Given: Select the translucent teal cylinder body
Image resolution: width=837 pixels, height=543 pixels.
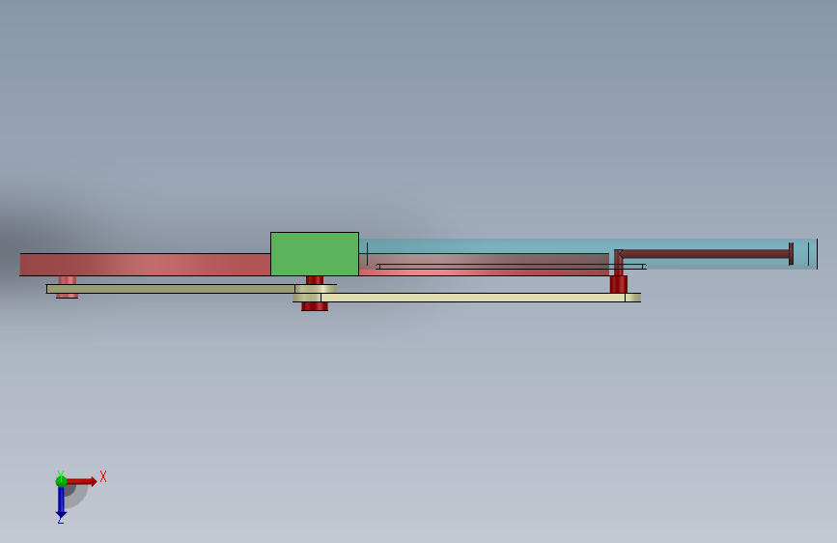Looking at the screenshot, I should pos(588,254).
